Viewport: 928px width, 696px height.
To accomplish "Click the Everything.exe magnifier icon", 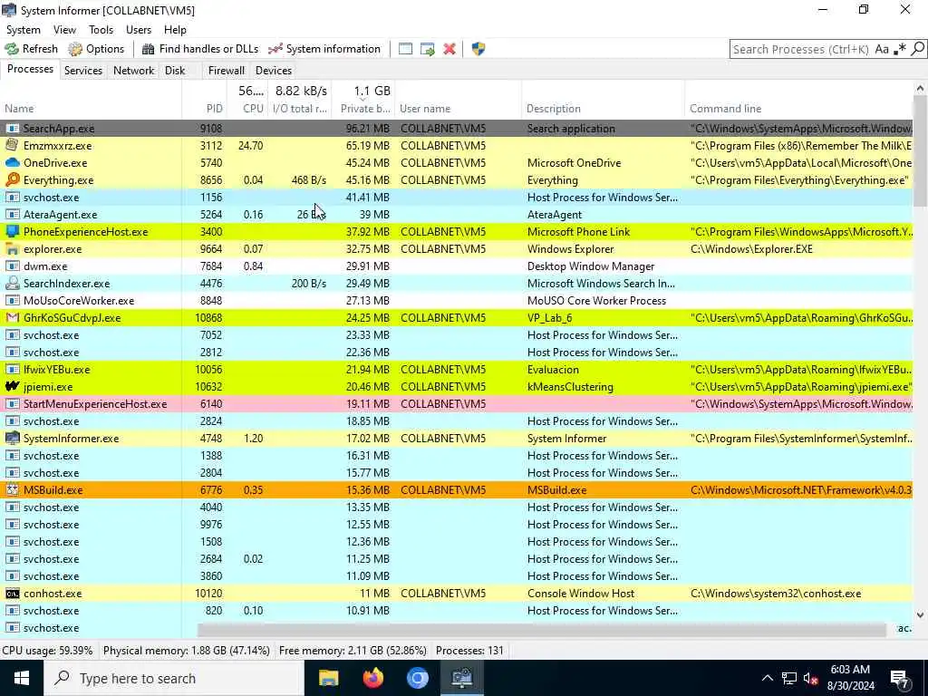I will 12,180.
